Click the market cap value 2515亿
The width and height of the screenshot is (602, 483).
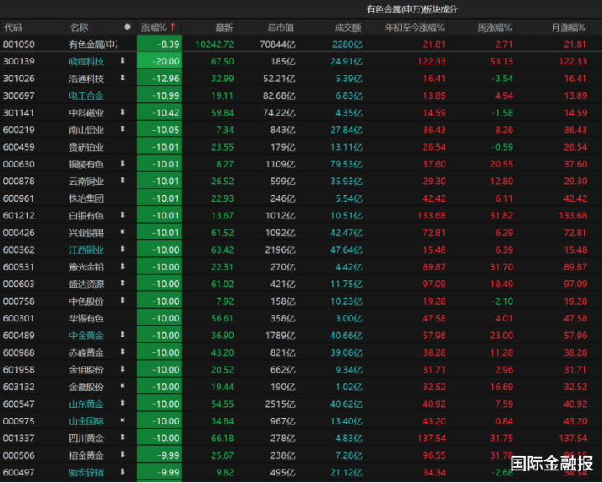pyautogui.click(x=280, y=404)
